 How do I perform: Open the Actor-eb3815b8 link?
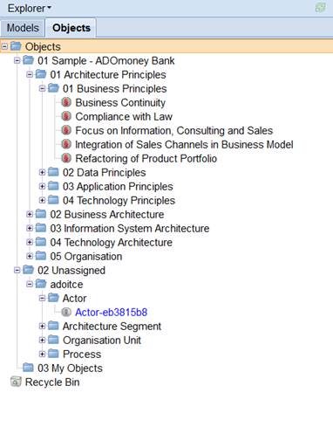[112, 313]
